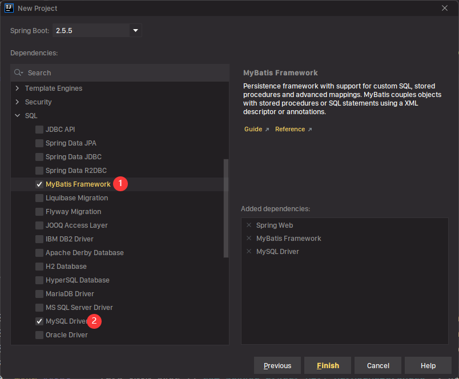
Task: Check IBM DB2 Driver checkbox
Action: coord(39,239)
